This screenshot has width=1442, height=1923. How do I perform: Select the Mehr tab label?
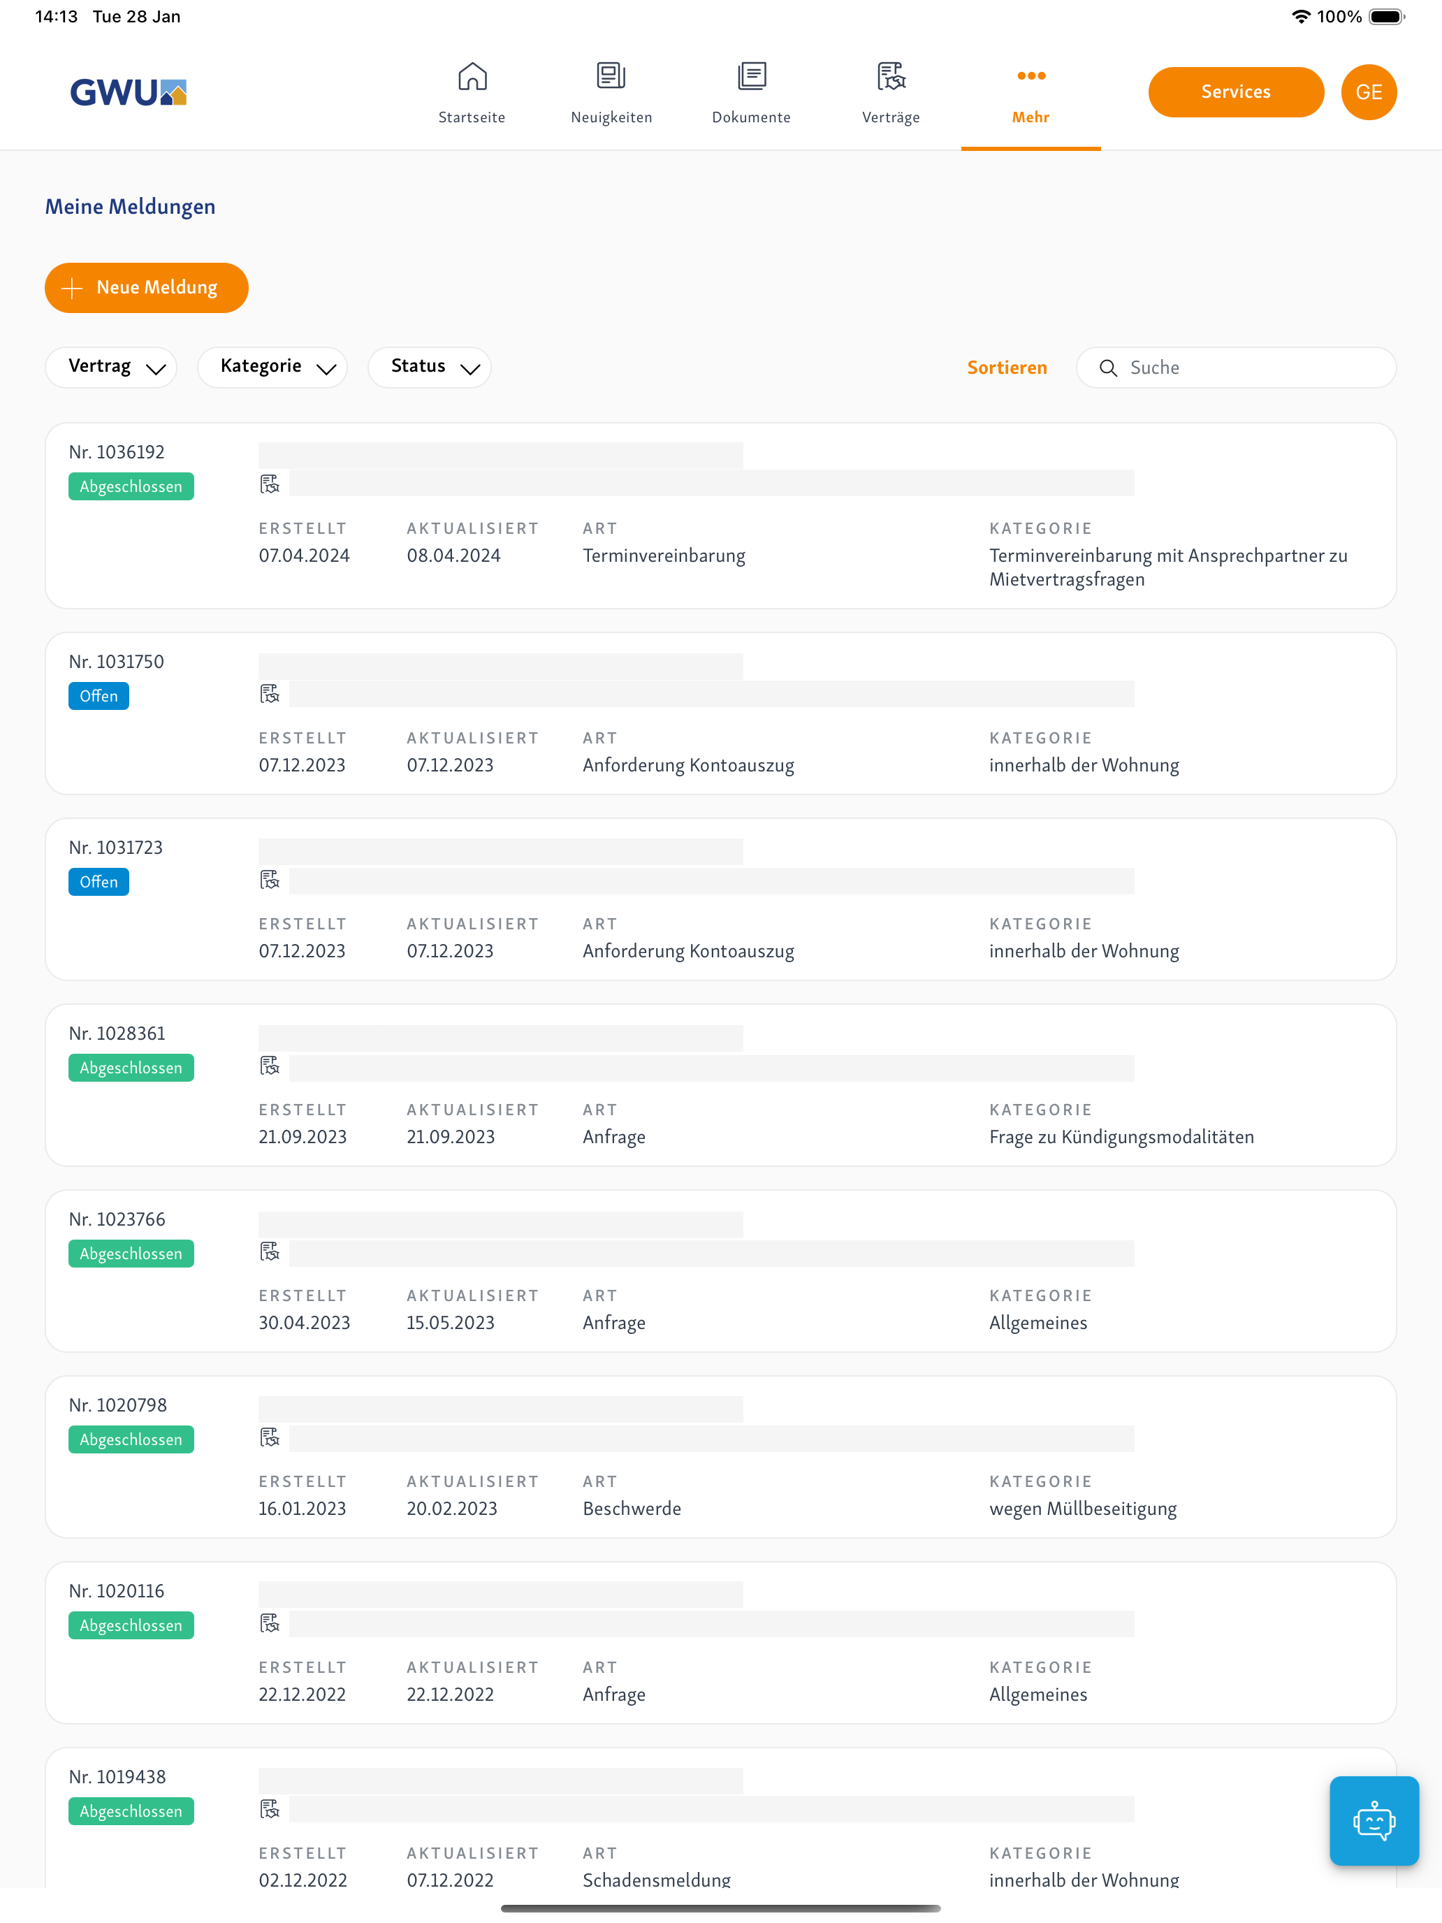tap(1031, 117)
